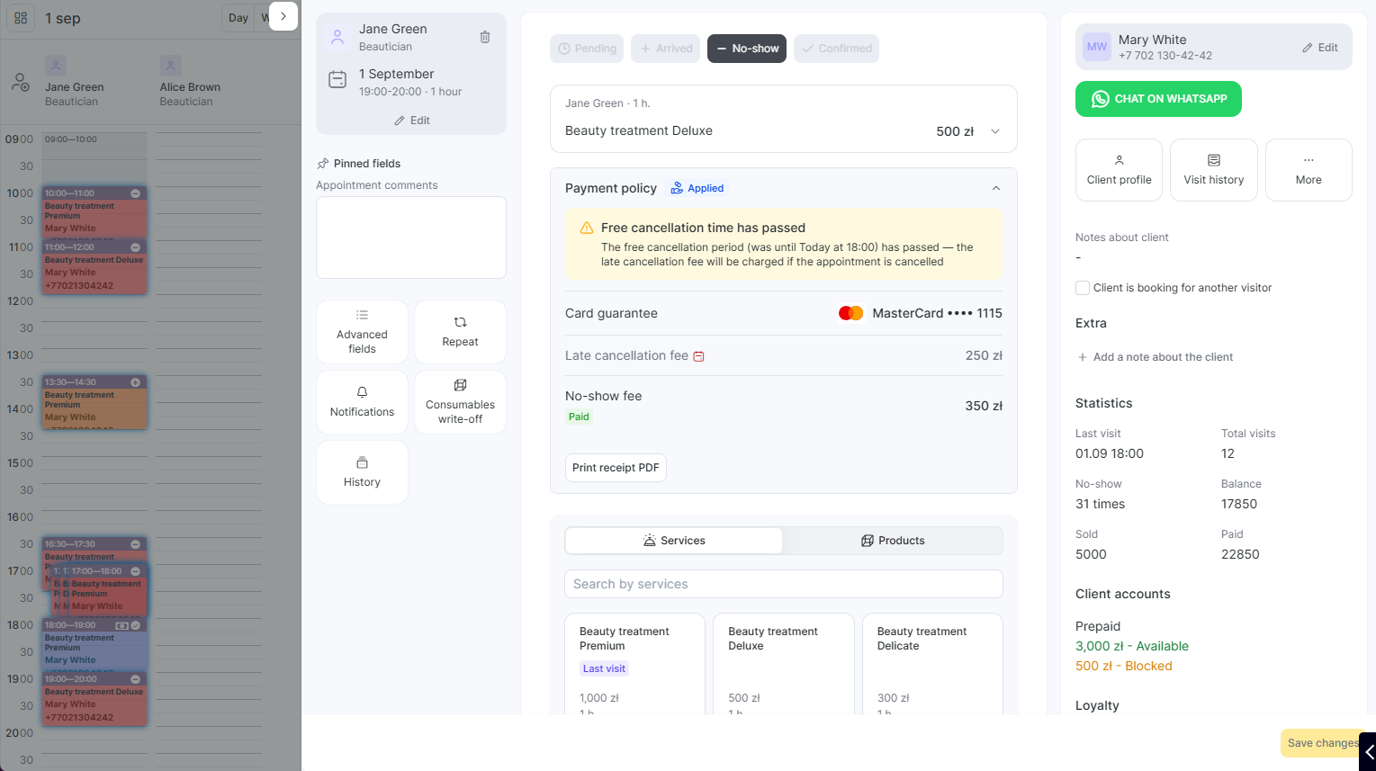Select the No-show status
This screenshot has width=1376, height=771.
click(747, 49)
